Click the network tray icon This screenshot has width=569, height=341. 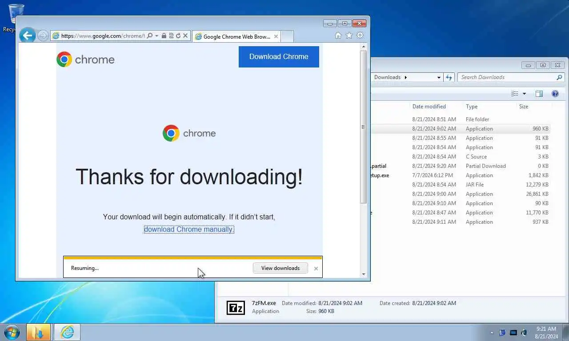pyautogui.click(x=513, y=333)
